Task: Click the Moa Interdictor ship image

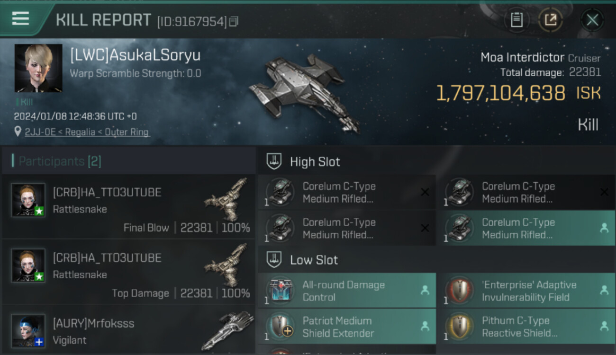Action: tap(303, 92)
